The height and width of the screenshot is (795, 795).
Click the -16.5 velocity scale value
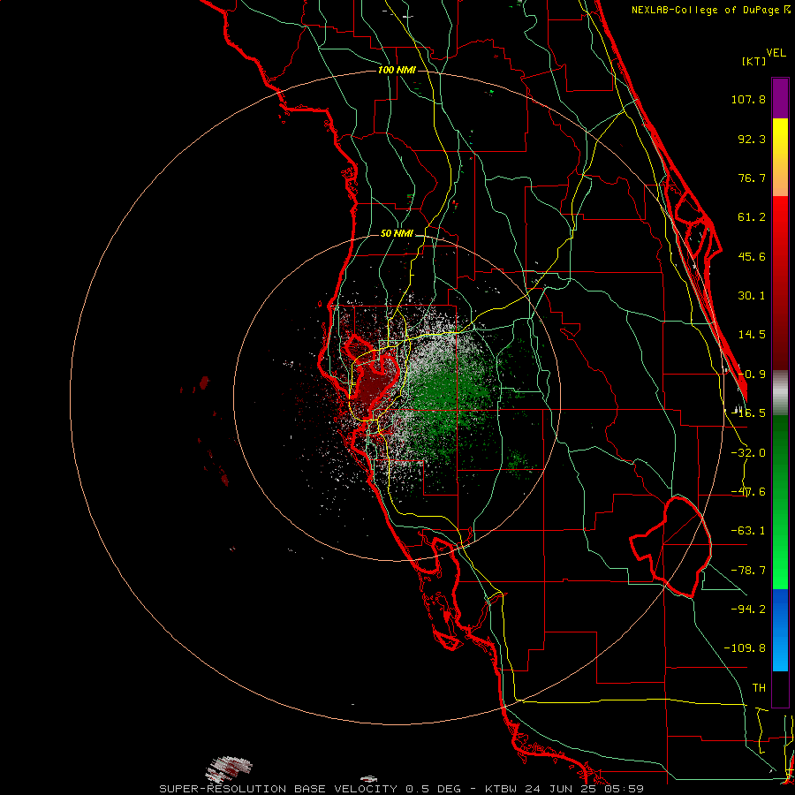pos(748,413)
